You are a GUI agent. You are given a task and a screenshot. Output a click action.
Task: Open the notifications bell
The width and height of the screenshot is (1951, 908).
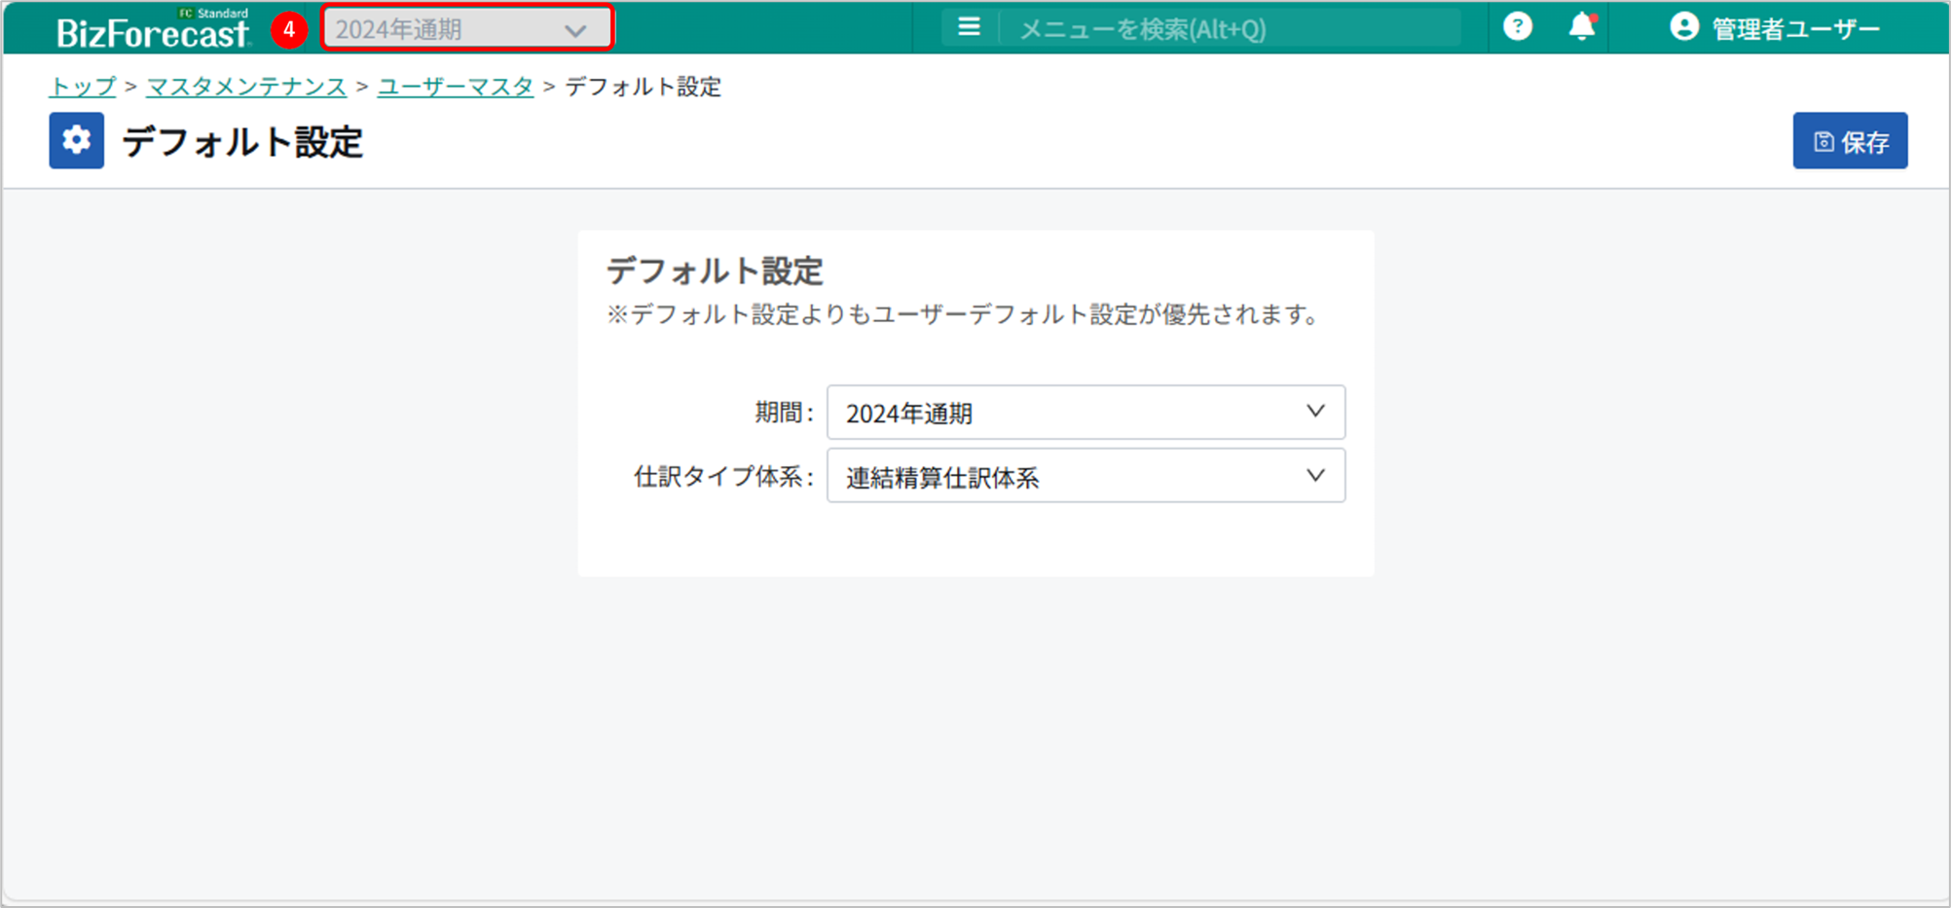1582,27
